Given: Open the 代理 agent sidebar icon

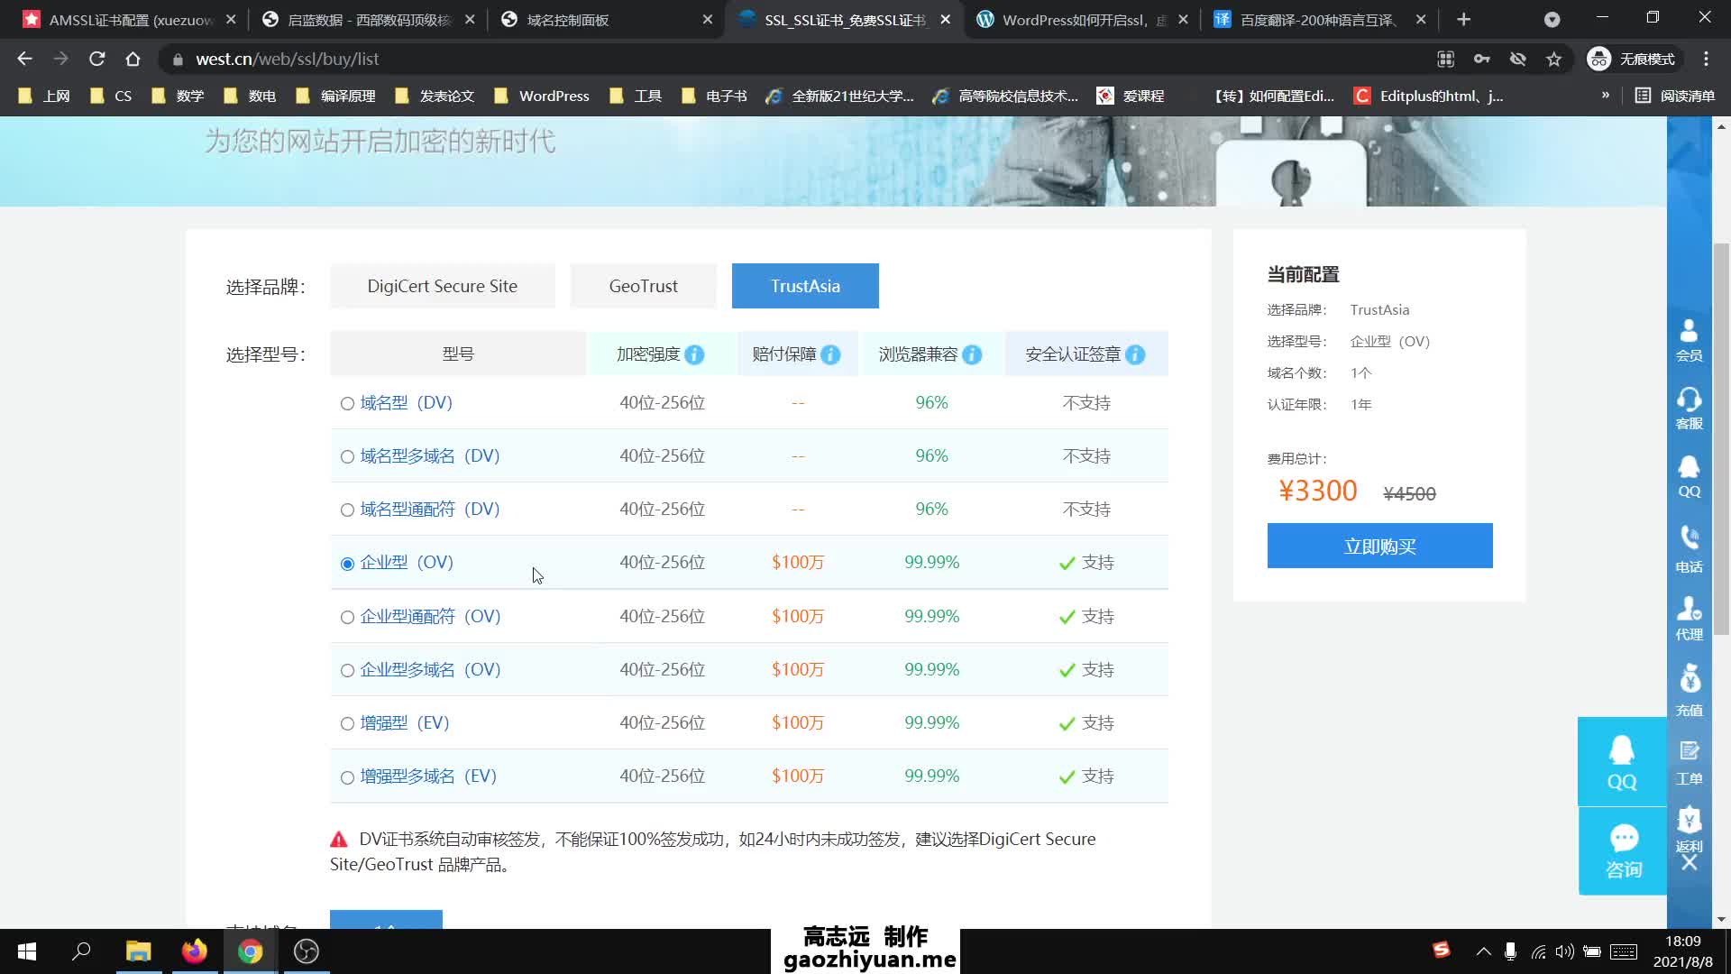Looking at the screenshot, I should (x=1689, y=619).
